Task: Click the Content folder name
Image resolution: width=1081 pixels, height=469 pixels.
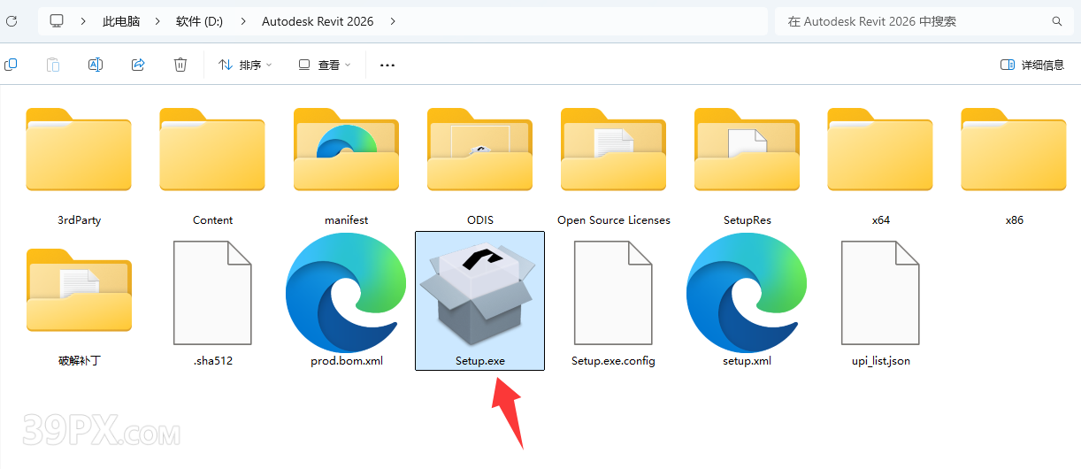Action: tap(212, 219)
